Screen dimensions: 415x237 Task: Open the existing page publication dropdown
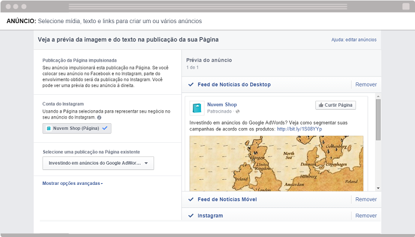point(98,163)
